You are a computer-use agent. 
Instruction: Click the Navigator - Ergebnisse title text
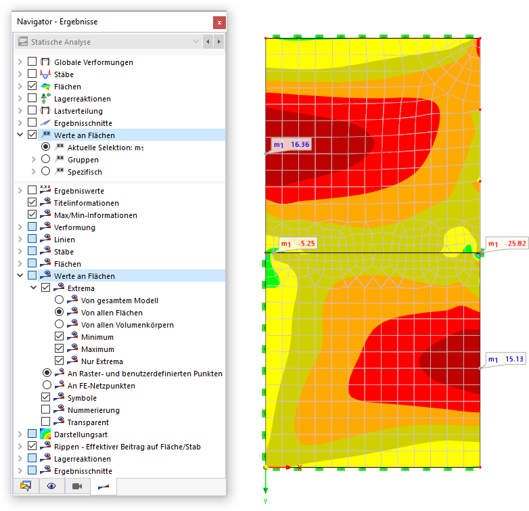click(57, 22)
